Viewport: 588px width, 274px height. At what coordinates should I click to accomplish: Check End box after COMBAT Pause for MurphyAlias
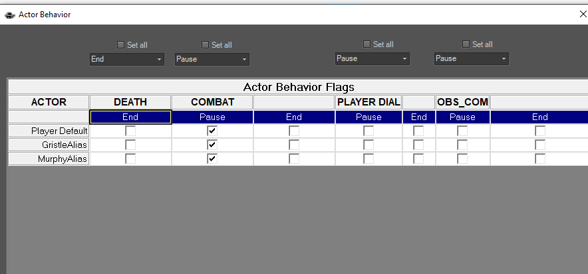[294, 159]
